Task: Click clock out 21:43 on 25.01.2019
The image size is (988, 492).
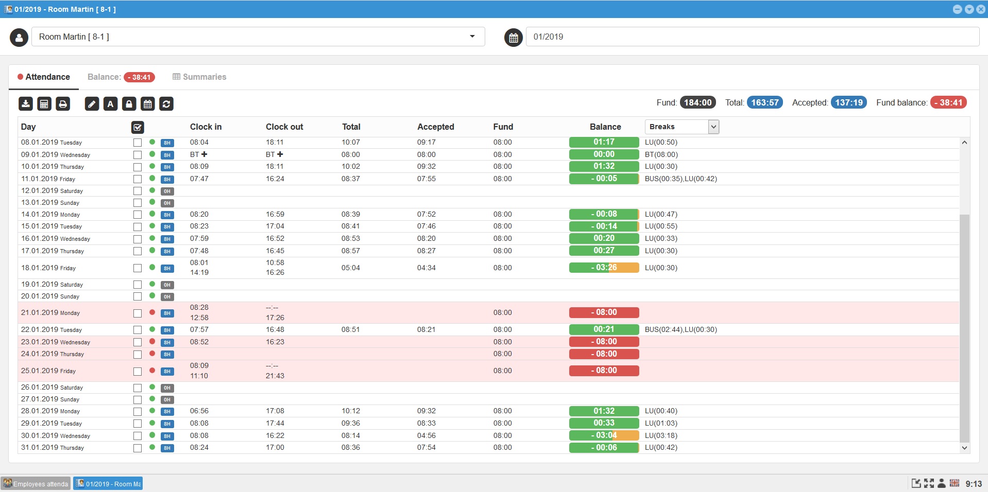Action: (275, 376)
